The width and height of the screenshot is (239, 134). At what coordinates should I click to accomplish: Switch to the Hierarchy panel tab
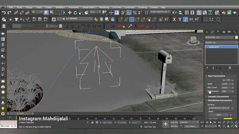[218, 32]
